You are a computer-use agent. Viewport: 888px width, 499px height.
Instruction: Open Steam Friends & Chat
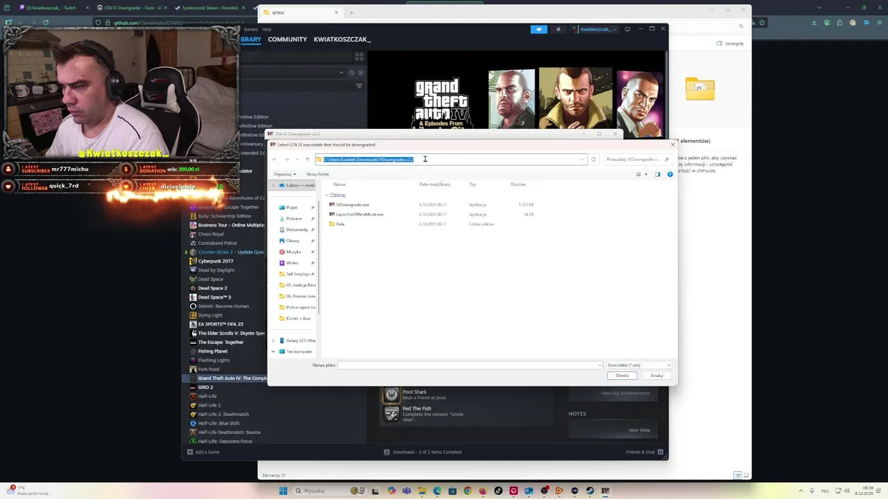pyautogui.click(x=644, y=452)
